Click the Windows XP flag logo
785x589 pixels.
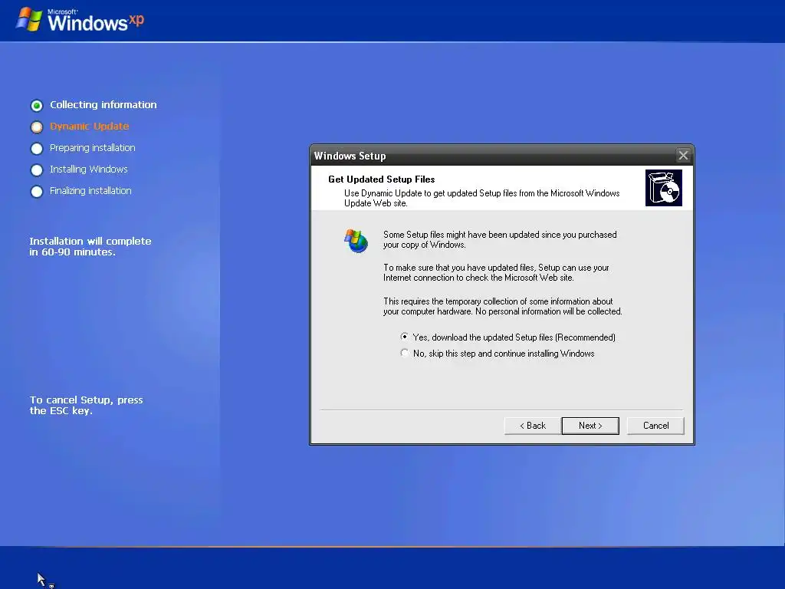click(x=29, y=19)
